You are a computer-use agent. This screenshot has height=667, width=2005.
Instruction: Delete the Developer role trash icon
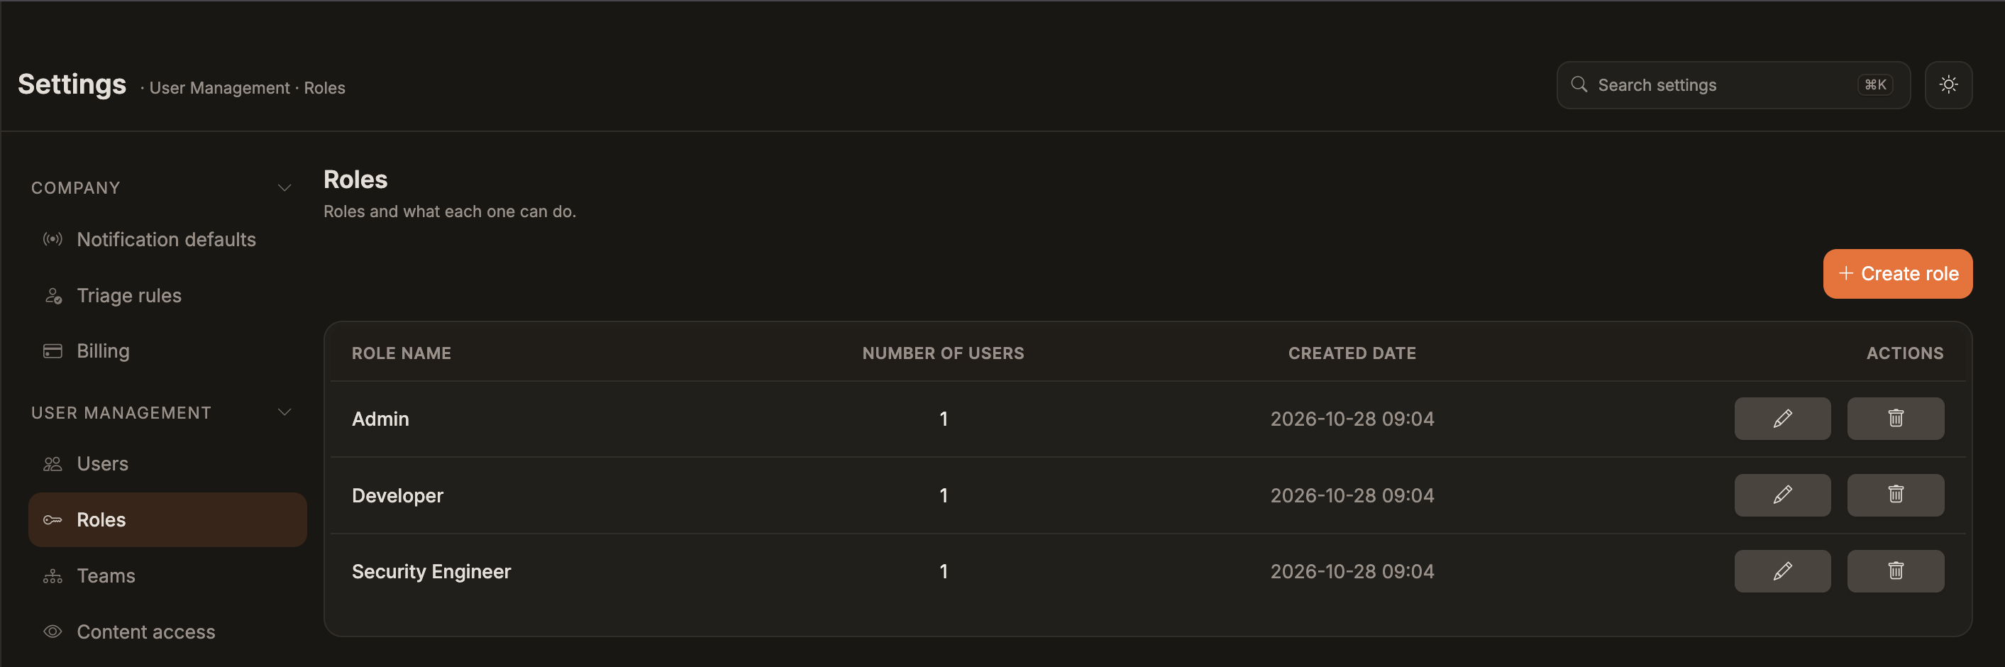[1895, 495]
